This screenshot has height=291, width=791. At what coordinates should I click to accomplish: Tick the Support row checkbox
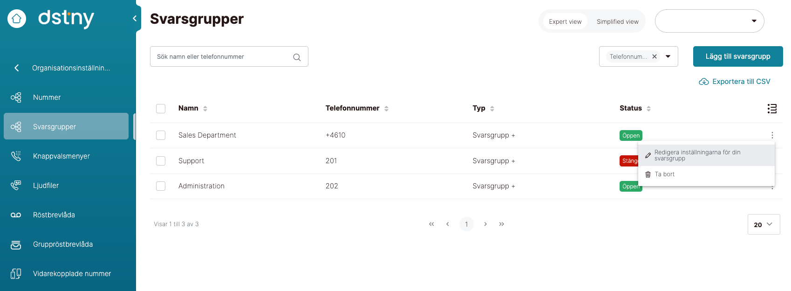(161, 161)
